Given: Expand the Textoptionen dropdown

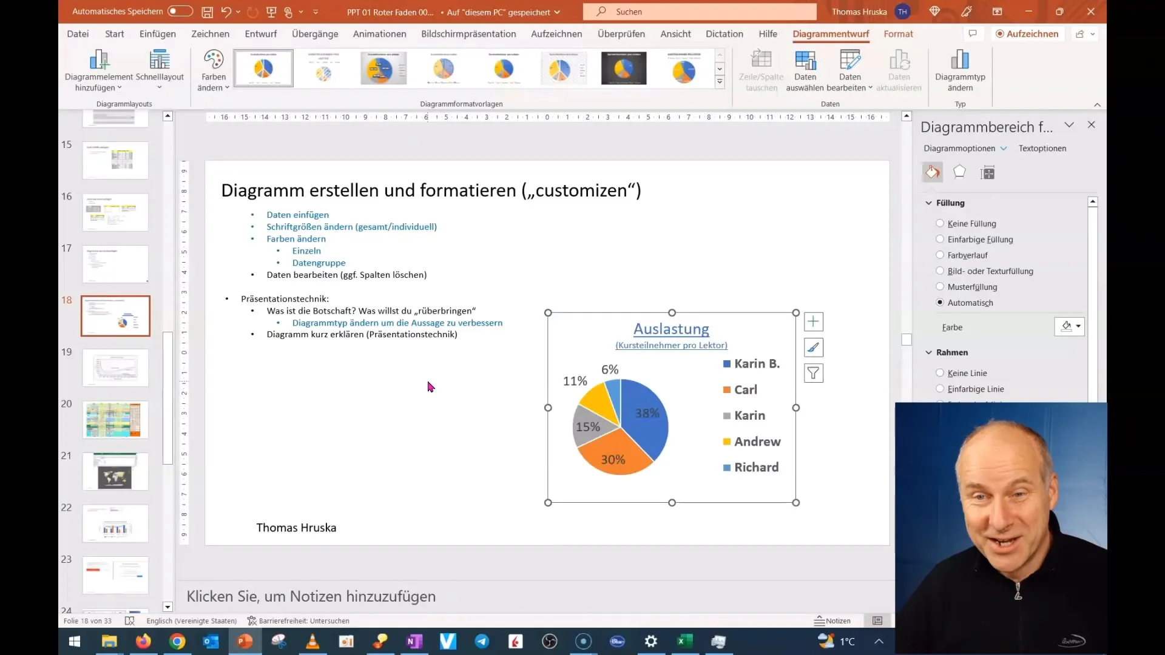Looking at the screenshot, I should [x=1042, y=148].
